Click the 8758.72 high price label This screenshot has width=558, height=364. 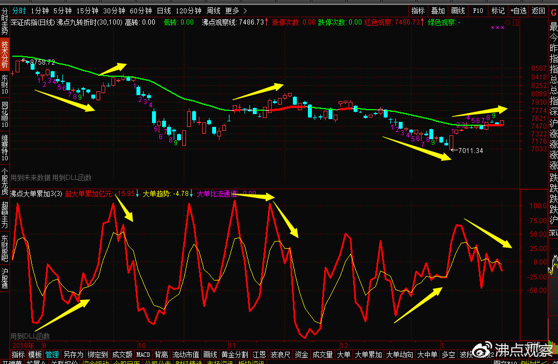pyautogui.click(x=42, y=62)
